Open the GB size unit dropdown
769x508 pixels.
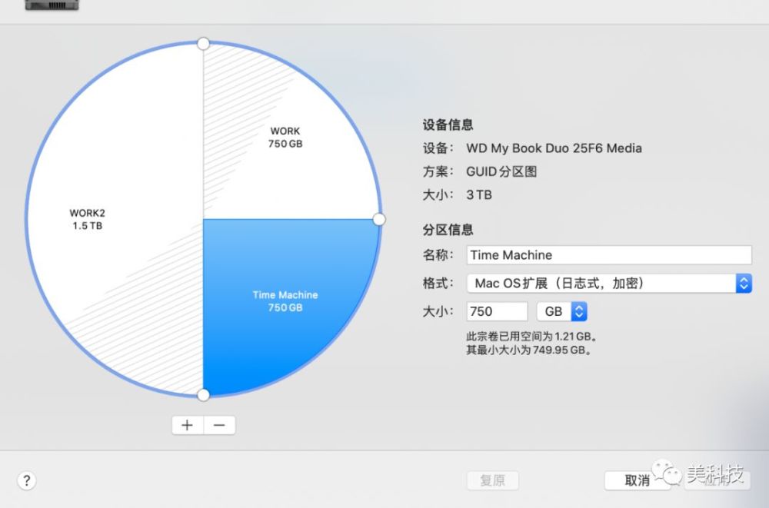(x=562, y=311)
